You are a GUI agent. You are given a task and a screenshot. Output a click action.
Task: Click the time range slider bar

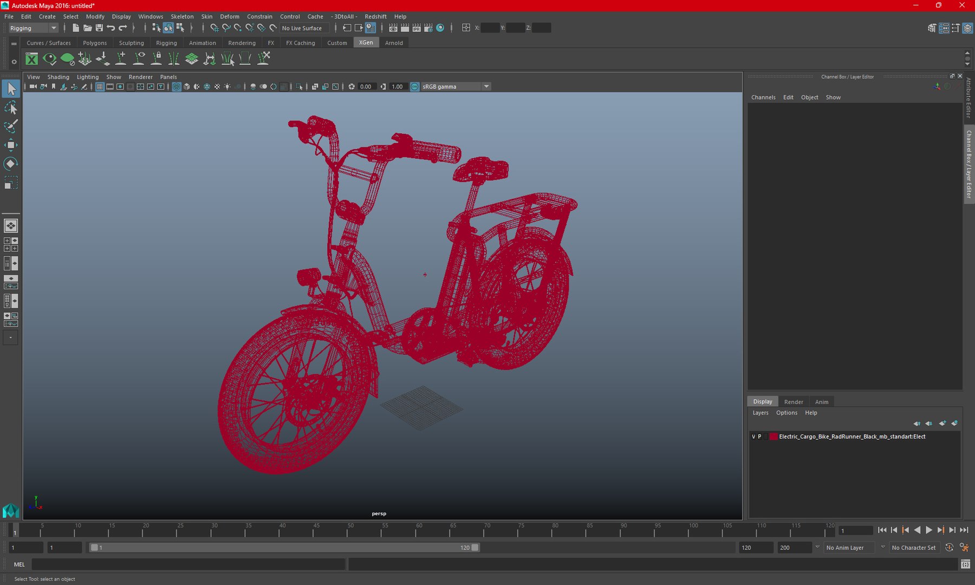284,548
